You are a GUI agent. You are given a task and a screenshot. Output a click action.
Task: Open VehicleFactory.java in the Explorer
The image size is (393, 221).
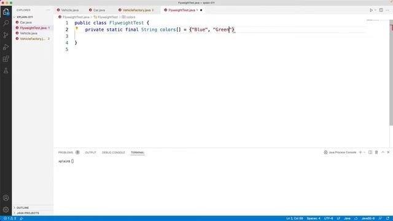pyautogui.click(x=33, y=39)
